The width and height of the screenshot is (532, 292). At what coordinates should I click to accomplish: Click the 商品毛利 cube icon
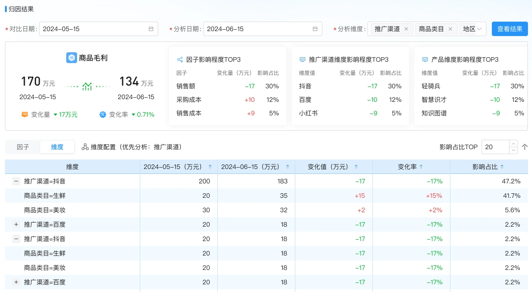point(72,58)
